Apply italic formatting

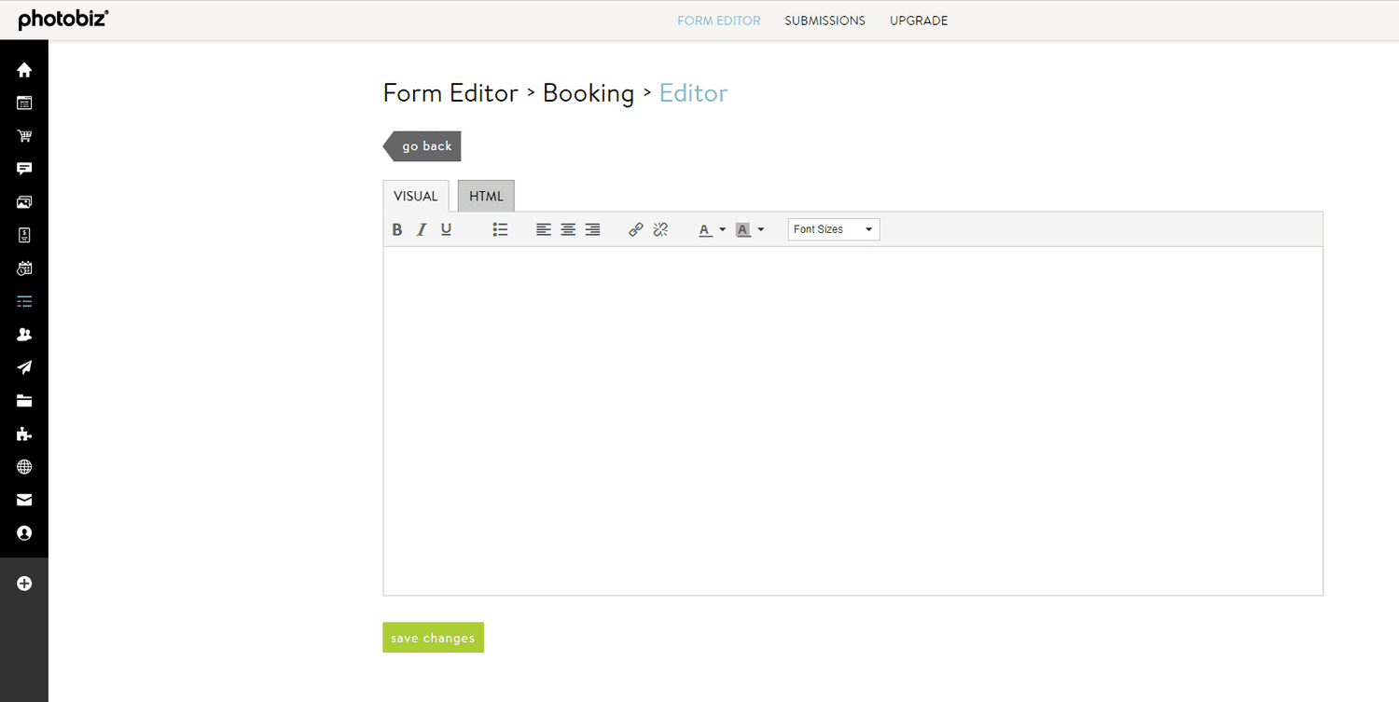click(x=422, y=228)
